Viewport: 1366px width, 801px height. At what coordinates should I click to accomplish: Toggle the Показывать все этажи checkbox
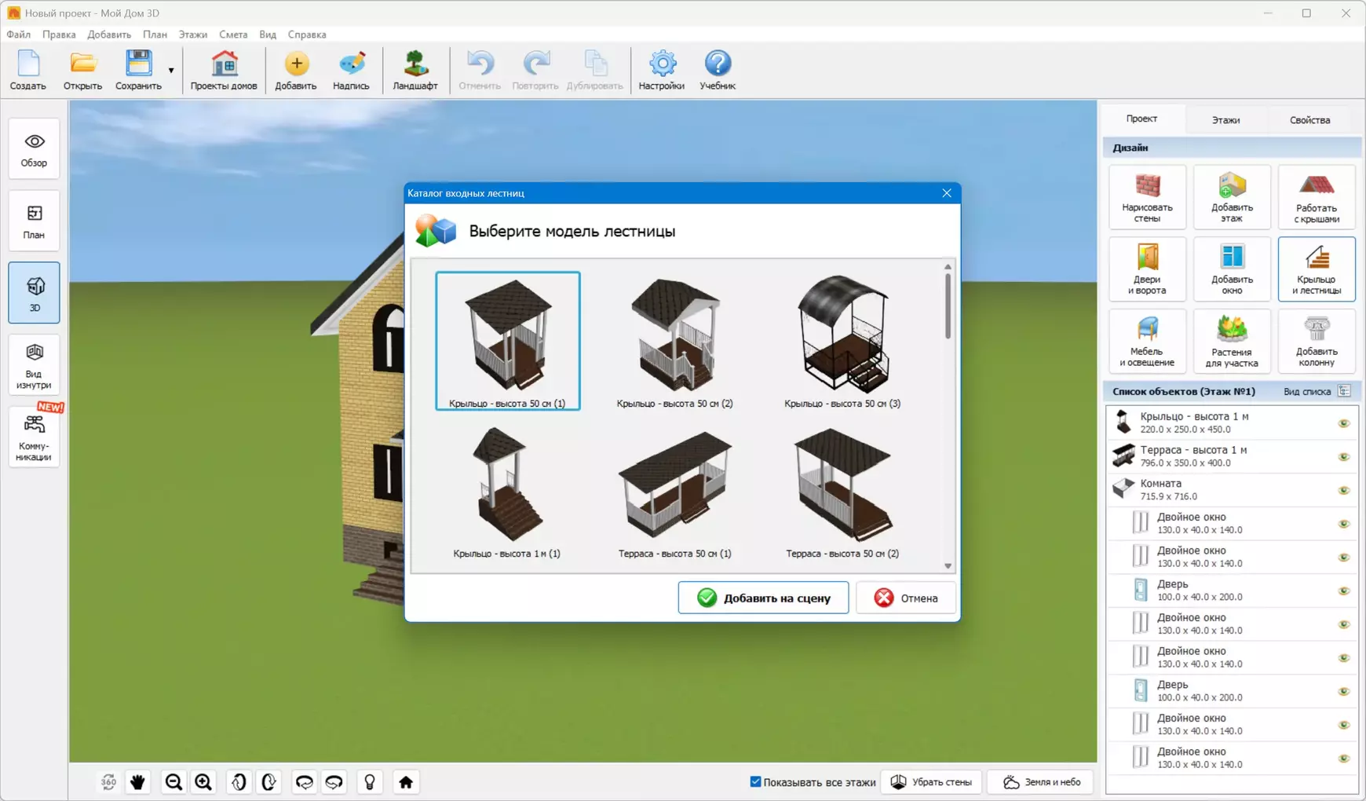pos(755,782)
